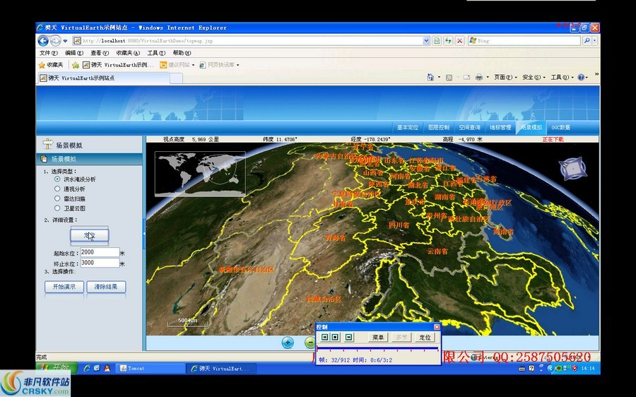Viewport: 636px width, 397px height.
Task: Click the search magnifier button
Action: tap(587, 40)
